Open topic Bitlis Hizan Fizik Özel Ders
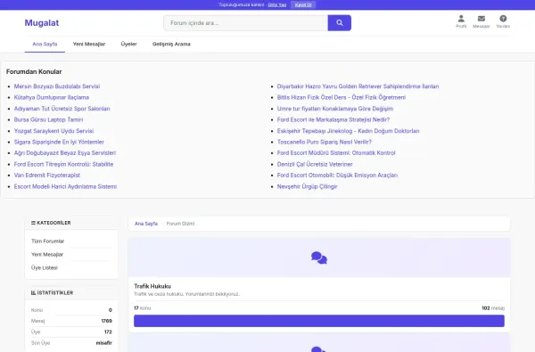This screenshot has width=535, height=352. click(x=342, y=97)
